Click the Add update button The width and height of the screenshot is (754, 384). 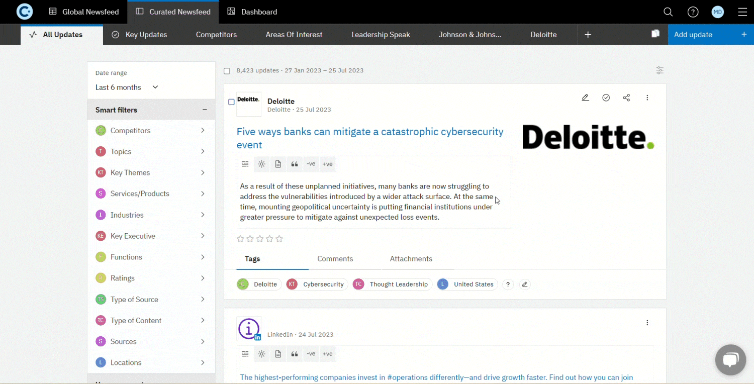pos(711,35)
